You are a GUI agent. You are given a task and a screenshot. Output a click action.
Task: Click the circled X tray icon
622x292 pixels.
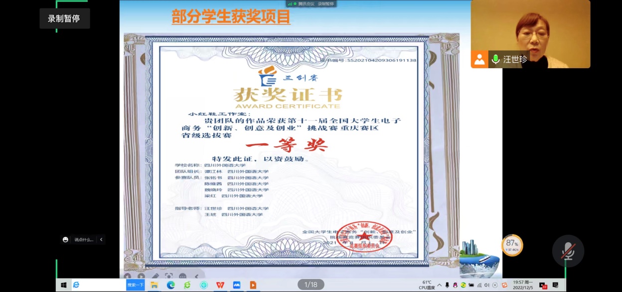494,285
